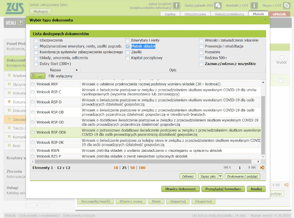Viewport: 294px width, 218px height.
Task: Select Wniosek RZS-P radio button
Action: point(33,156)
